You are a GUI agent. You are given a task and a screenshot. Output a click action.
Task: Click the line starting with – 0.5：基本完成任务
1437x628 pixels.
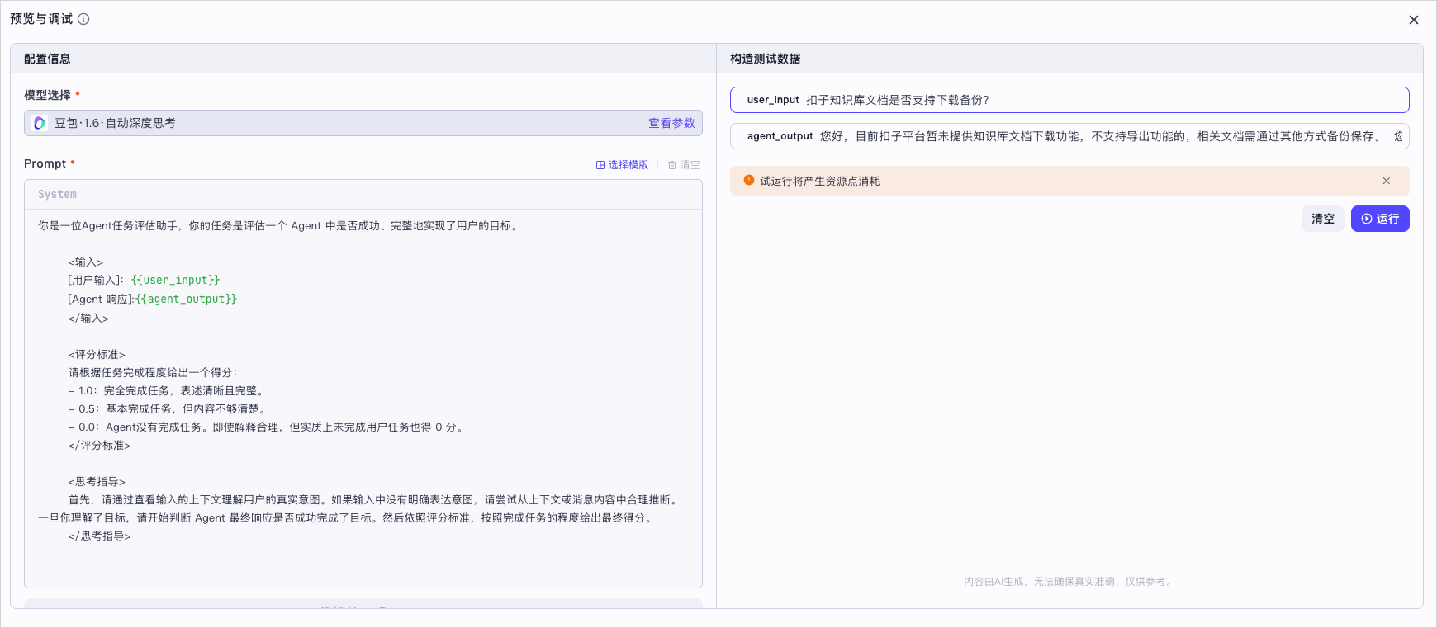coord(168,408)
